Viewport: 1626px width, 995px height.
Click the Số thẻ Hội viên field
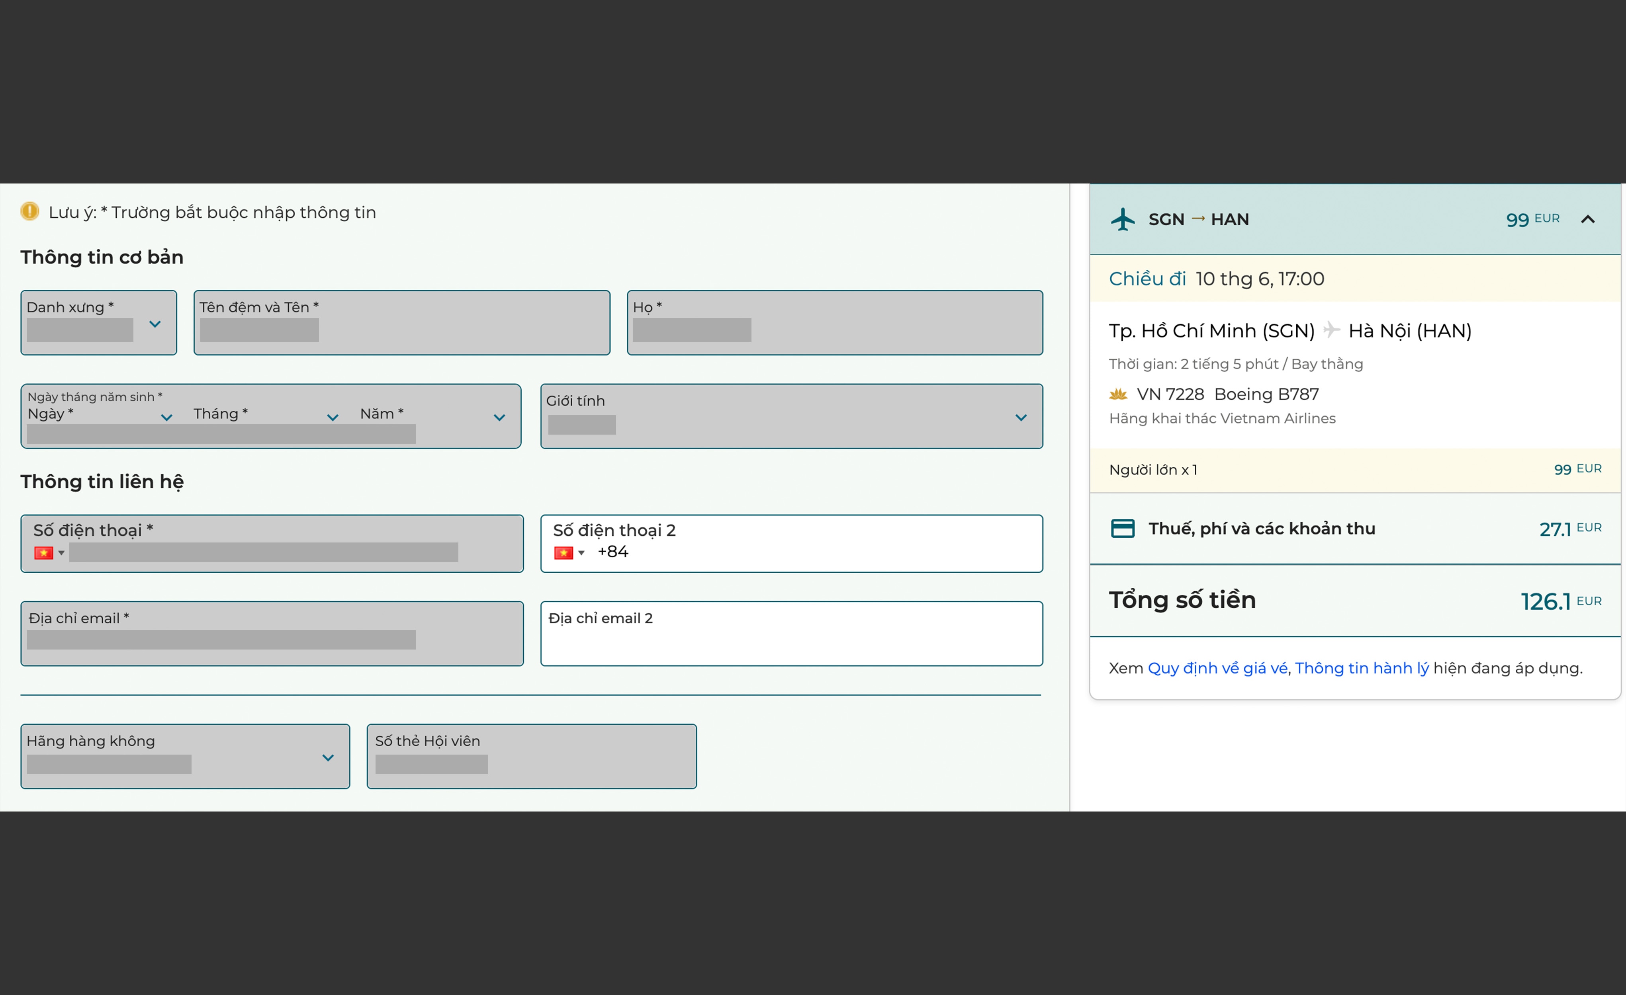(x=532, y=756)
